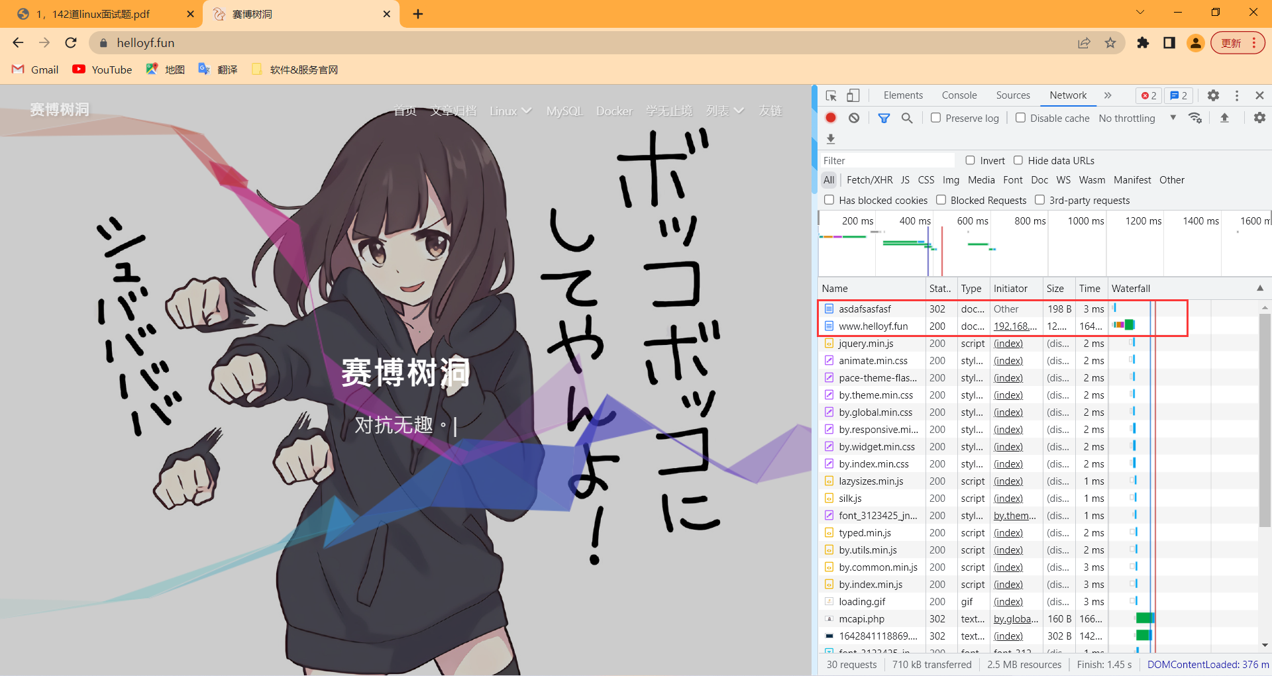Image resolution: width=1272 pixels, height=676 pixels.
Task: Click the browser back arrow
Action: (x=18, y=42)
